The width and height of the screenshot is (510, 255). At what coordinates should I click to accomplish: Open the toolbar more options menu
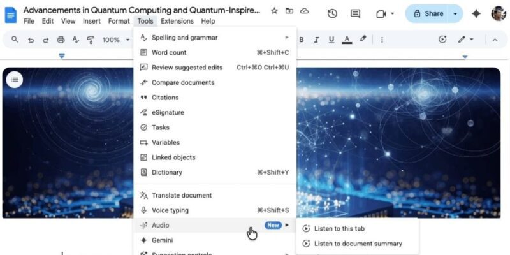[x=382, y=40]
